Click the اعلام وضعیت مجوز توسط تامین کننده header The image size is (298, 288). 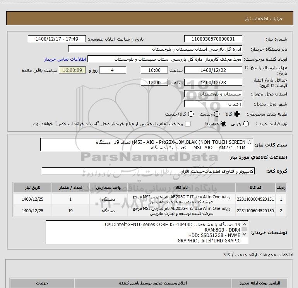pyautogui.click(x=153, y=283)
